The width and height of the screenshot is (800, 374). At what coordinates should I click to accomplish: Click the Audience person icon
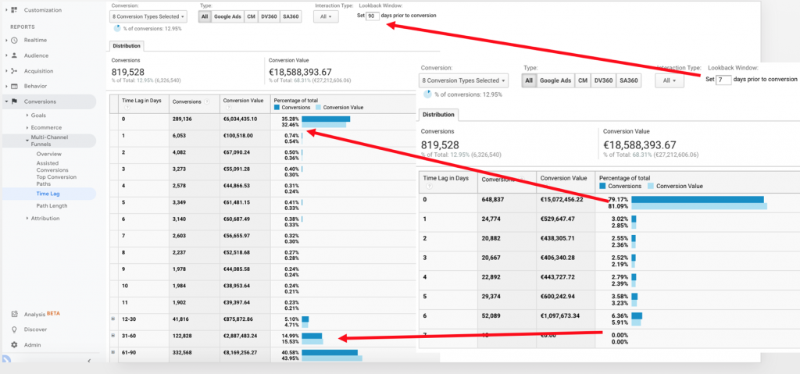coord(14,55)
